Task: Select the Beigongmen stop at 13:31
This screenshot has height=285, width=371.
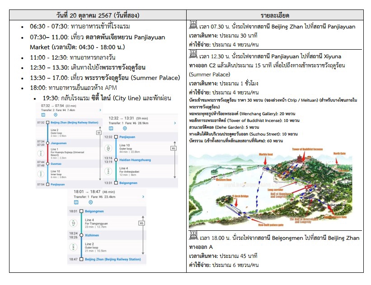Action: [128, 183]
